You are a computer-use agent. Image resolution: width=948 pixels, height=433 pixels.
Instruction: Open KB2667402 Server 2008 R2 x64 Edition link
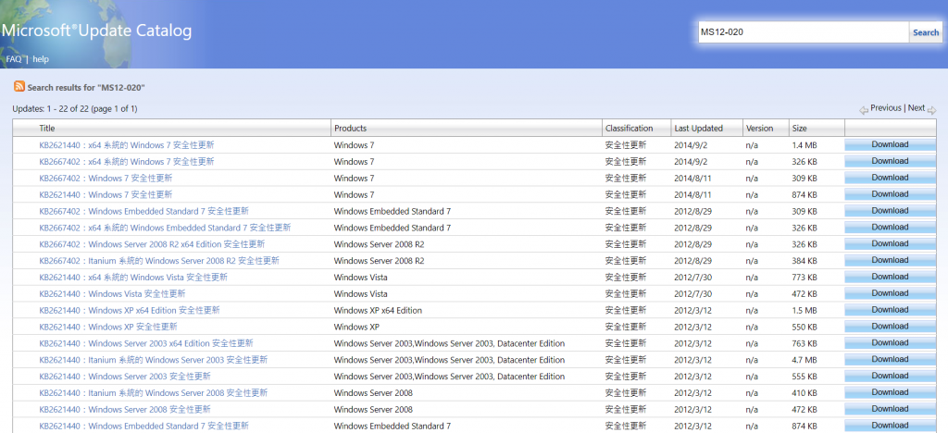click(152, 244)
